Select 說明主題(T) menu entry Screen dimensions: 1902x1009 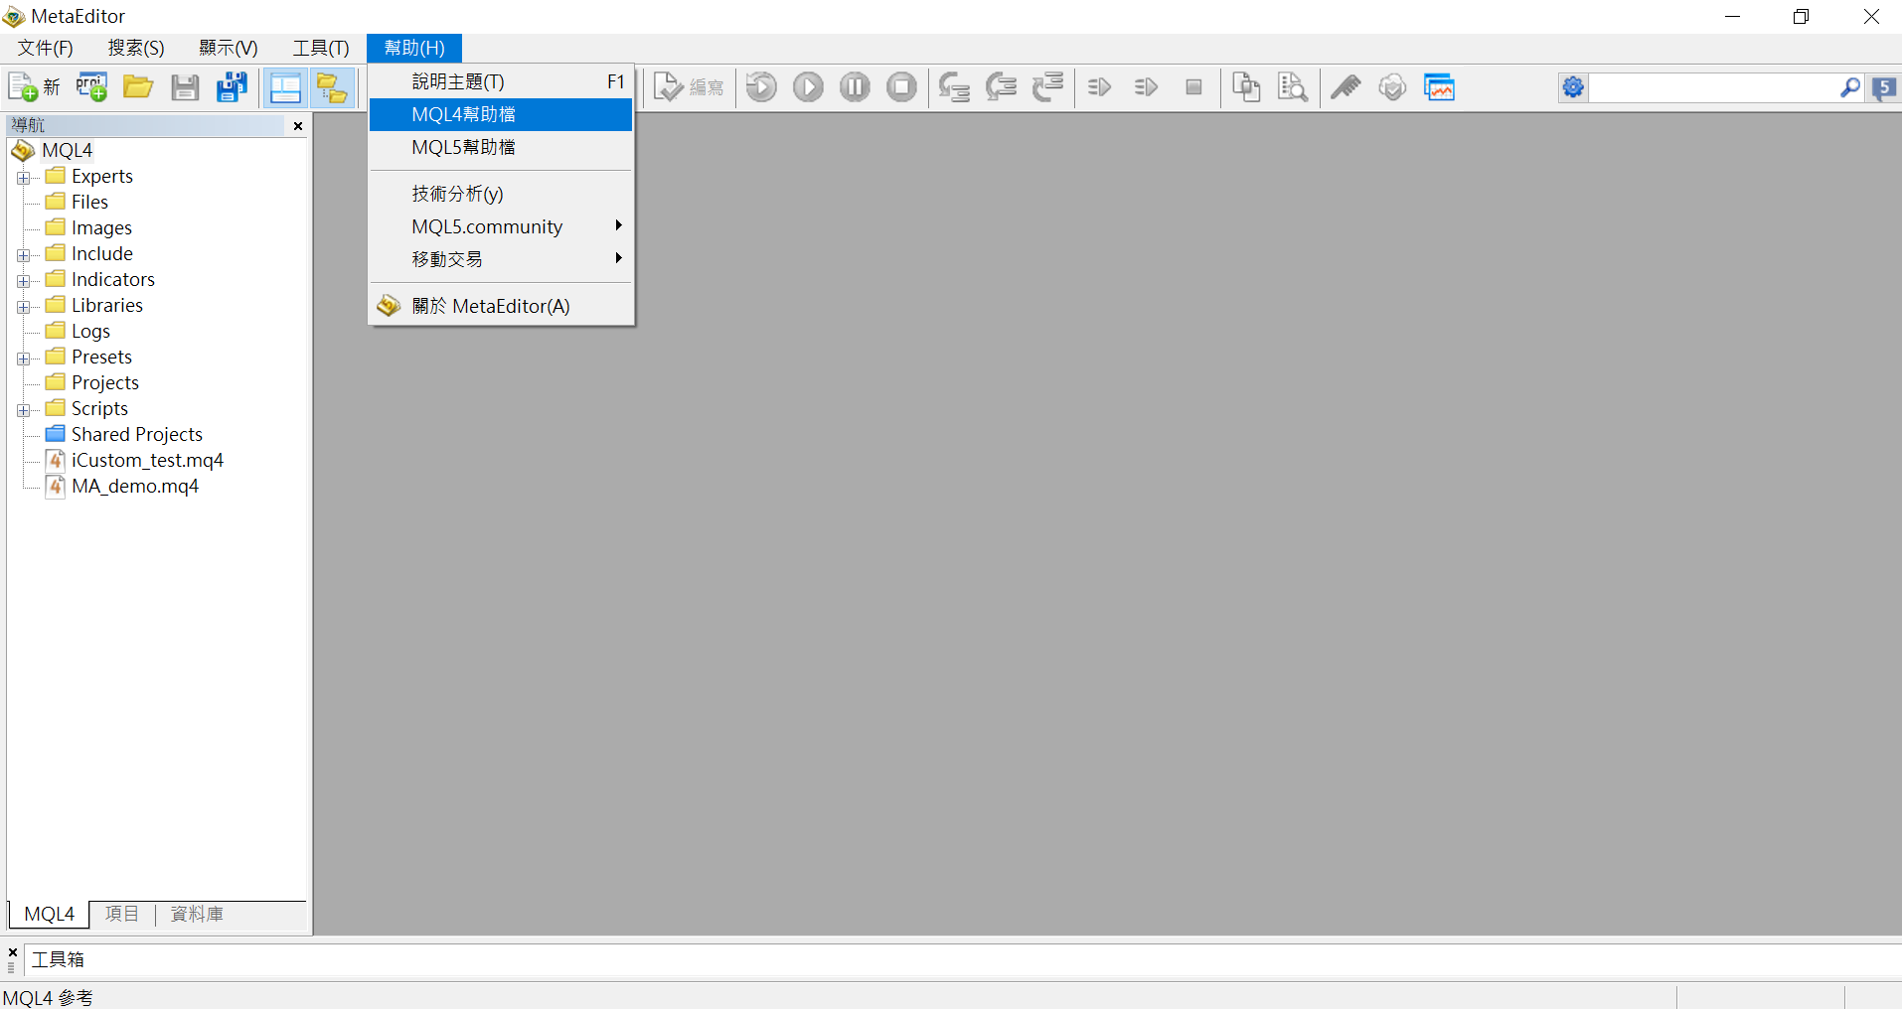pos(501,81)
